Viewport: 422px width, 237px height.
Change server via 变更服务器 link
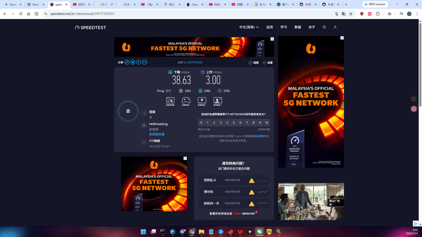157,134
